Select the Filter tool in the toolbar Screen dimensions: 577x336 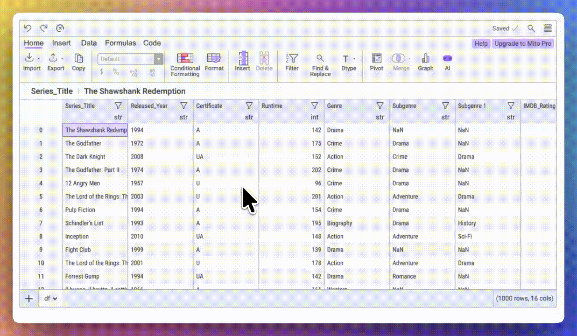click(292, 61)
